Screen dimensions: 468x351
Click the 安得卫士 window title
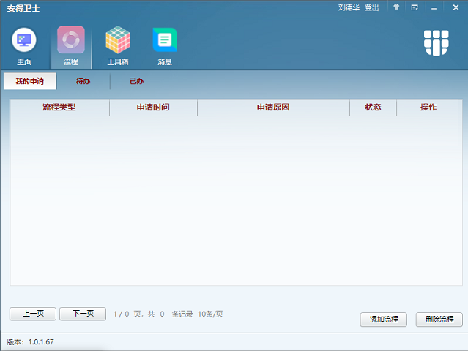(23, 8)
